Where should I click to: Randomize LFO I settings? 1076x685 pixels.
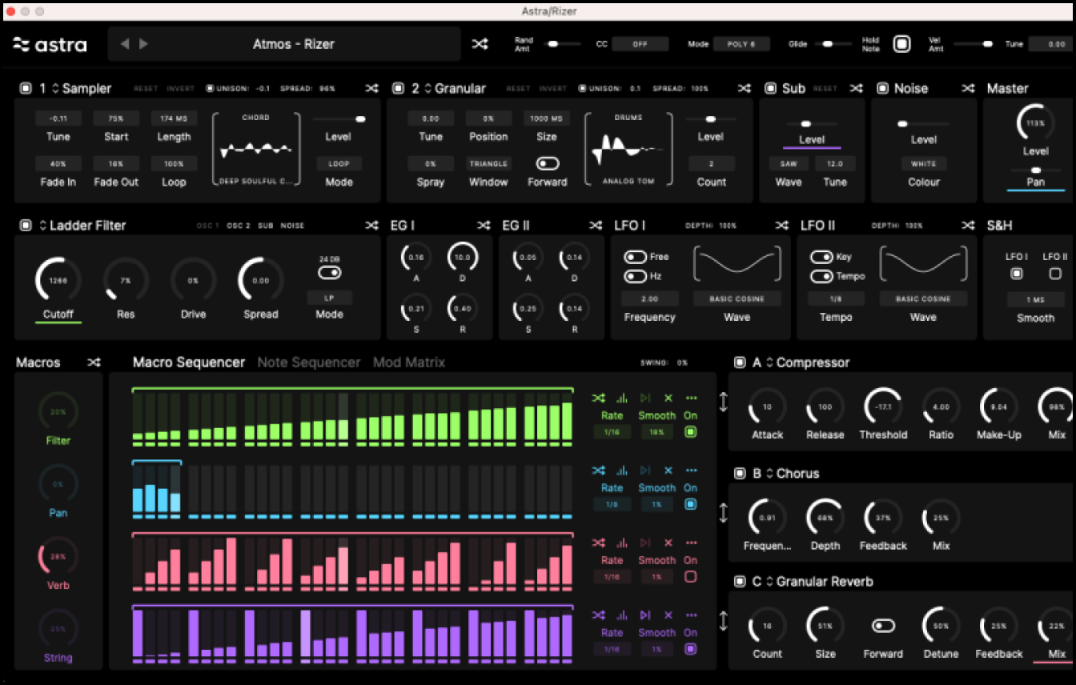tap(781, 226)
